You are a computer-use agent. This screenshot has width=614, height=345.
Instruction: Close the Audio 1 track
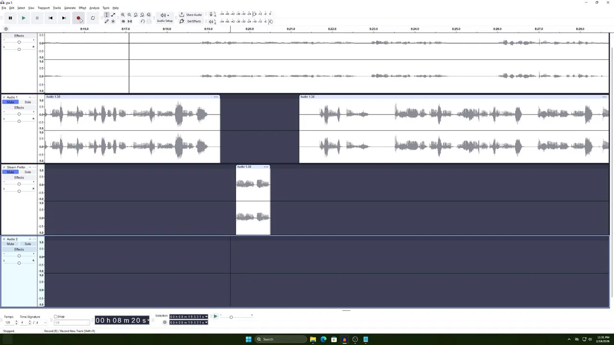(4, 97)
